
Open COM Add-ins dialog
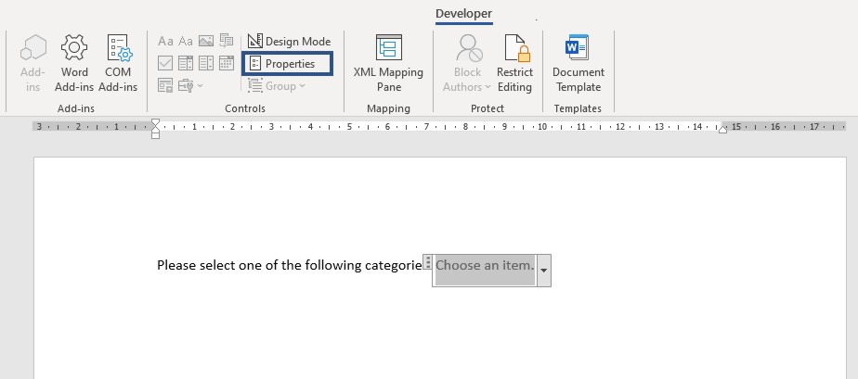[118, 63]
